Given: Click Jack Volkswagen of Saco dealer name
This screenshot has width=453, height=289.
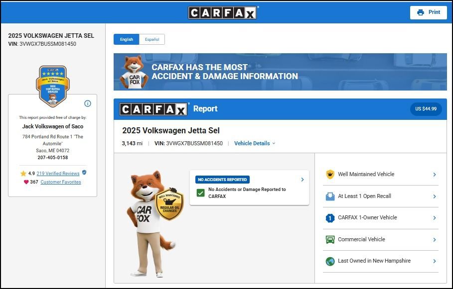Looking at the screenshot, I should (53, 126).
